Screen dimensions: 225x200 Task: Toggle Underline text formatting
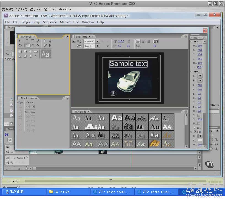point(108,46)
